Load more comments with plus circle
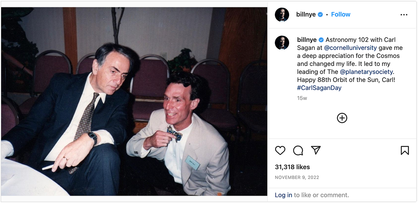The width and height of the screenshot is (418, 203). tap(342, 118)
